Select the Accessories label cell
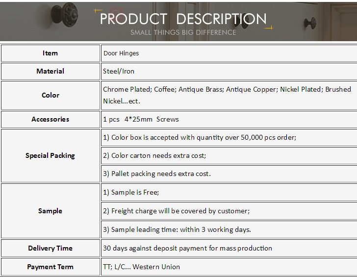Image resolution: width=357 pixels, height=277 pixels. pos(51,119)
